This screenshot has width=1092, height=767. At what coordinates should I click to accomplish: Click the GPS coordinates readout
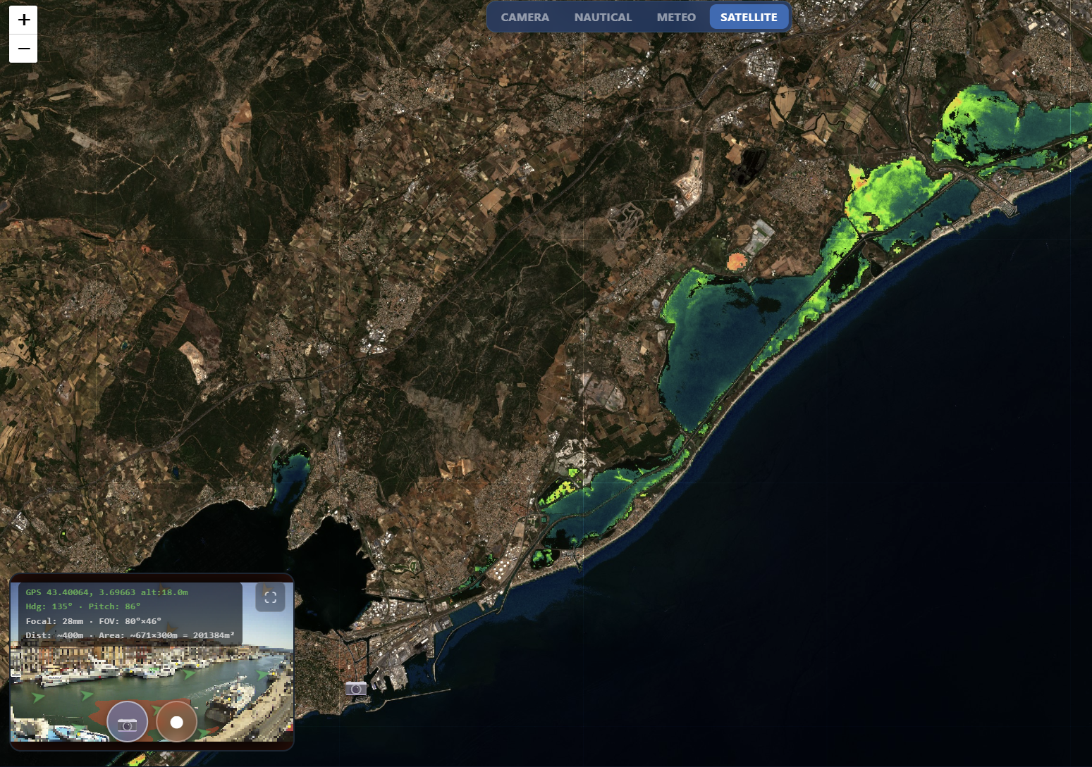[x=107, y=592]
